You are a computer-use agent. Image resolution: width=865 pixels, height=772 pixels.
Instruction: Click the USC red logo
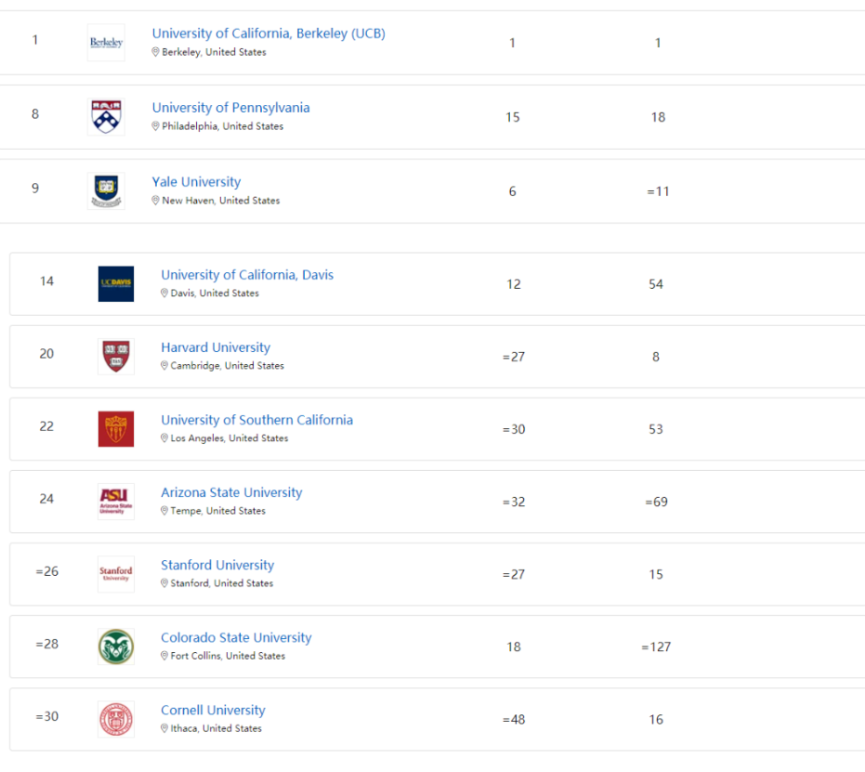116,429
